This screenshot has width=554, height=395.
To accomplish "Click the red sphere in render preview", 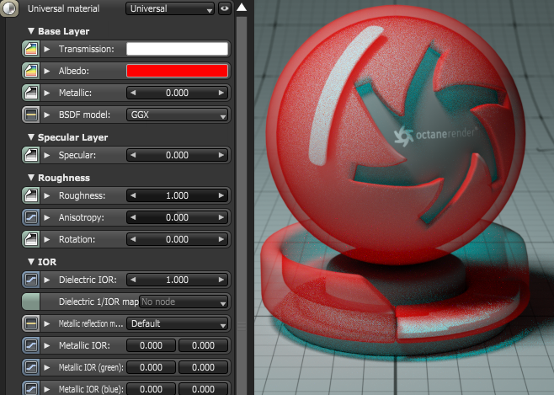I will click(395, 136).
